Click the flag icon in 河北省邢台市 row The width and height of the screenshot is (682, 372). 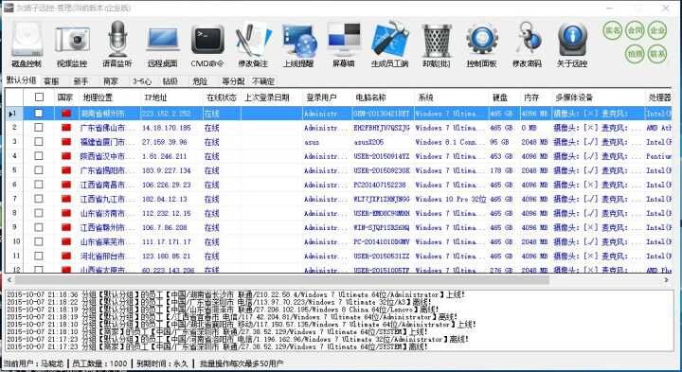pyautogui.click(x=66, y=256)
